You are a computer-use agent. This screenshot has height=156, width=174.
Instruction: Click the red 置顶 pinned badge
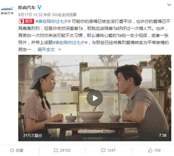[26, 22]
